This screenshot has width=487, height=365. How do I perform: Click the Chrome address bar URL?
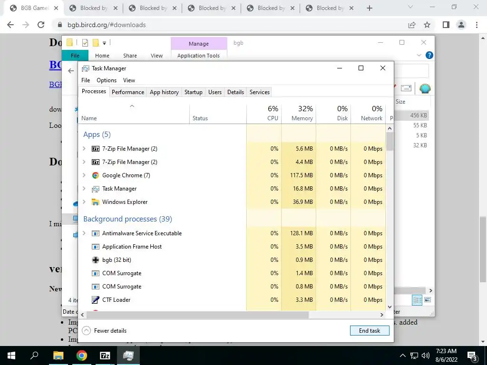(x=107, y=25)
